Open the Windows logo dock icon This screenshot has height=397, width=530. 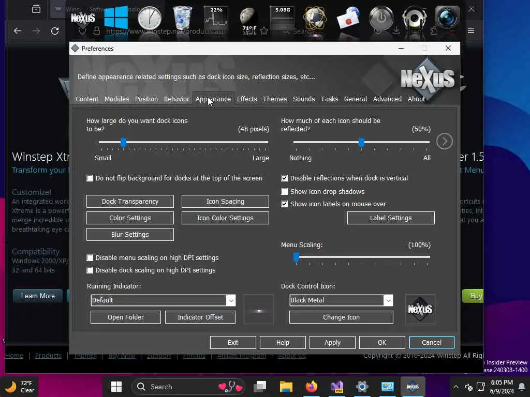point(116,18)
